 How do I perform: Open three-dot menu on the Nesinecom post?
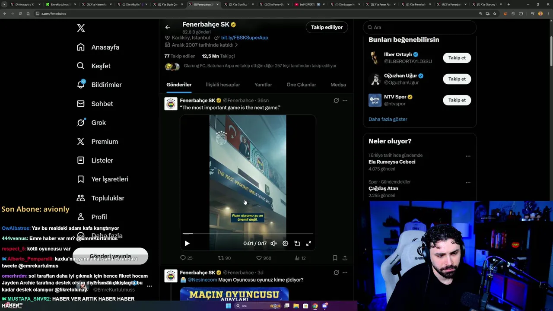click(x=345, y=273)
